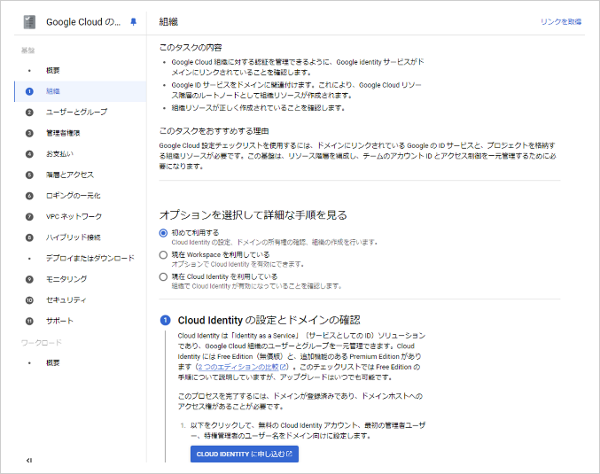This screenshot has width=600, height=474.
Task: Open 概要 under the 基盤 section
Action: (x=53, y=70)
